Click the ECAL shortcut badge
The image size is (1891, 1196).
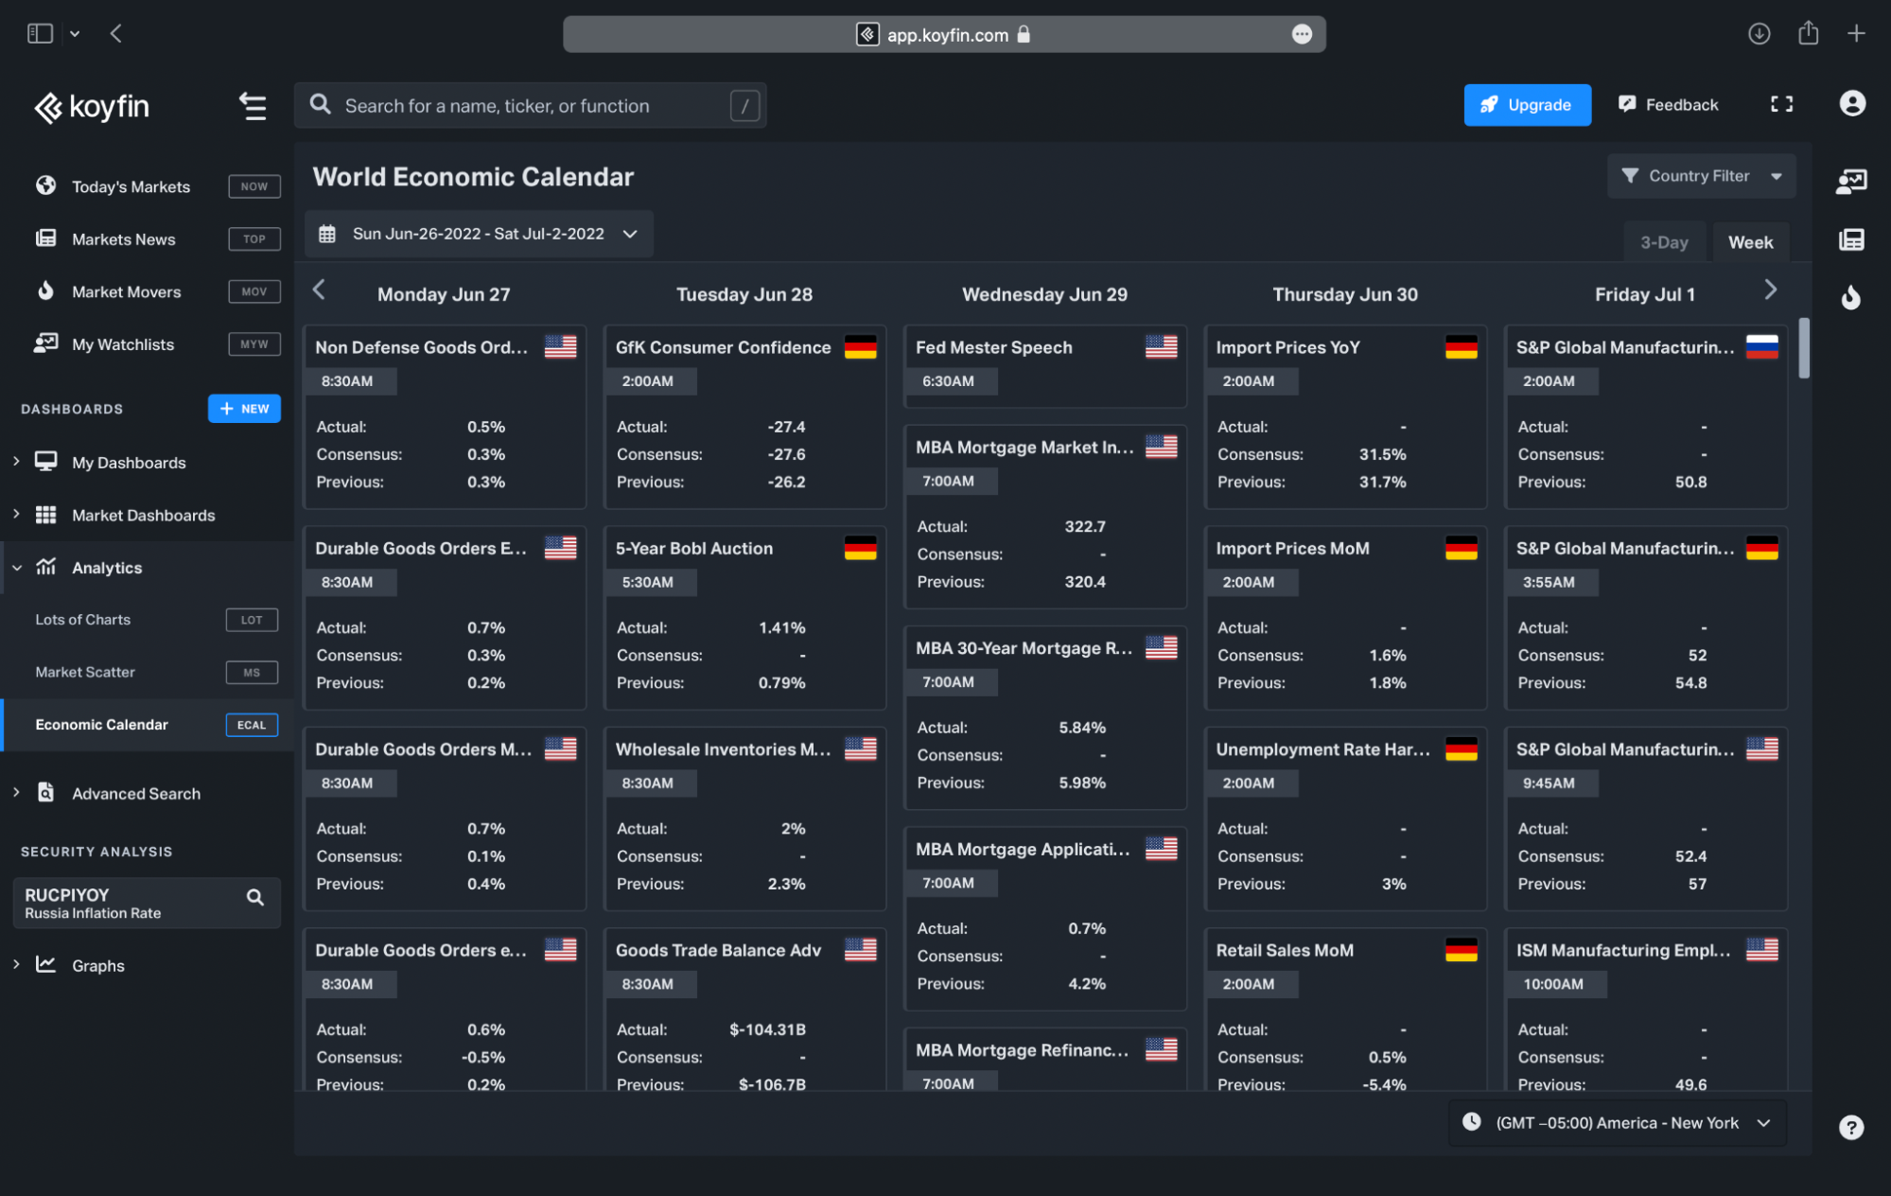pos(252,725)
